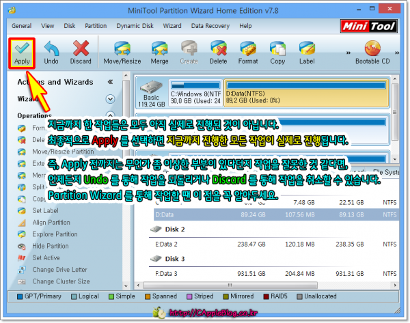Open the General menu

(21, 26)
